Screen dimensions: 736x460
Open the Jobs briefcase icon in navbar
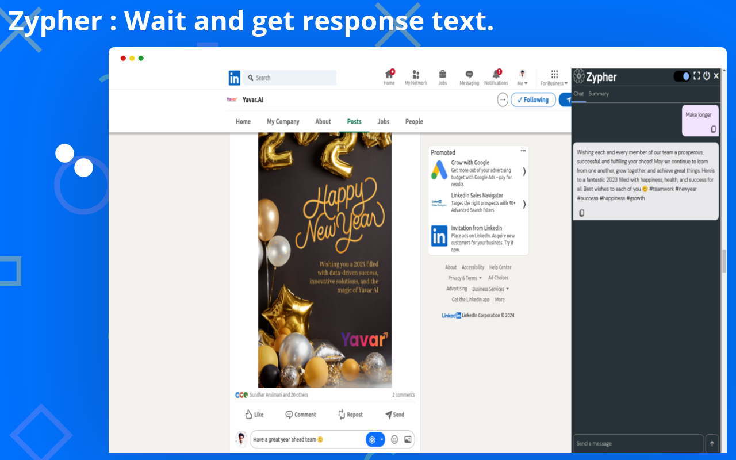coord(443,78)
